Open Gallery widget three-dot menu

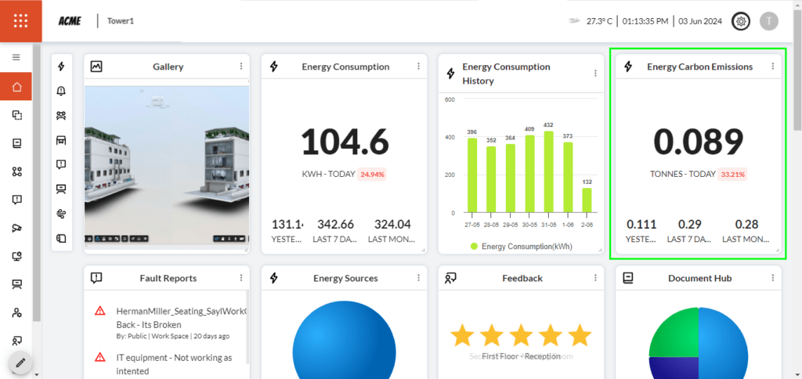pos(241,67)
